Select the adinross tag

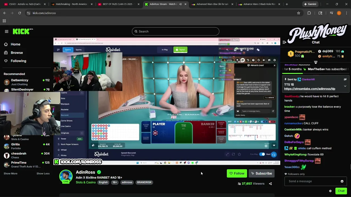pyautogui.click(x=127, y=182)
